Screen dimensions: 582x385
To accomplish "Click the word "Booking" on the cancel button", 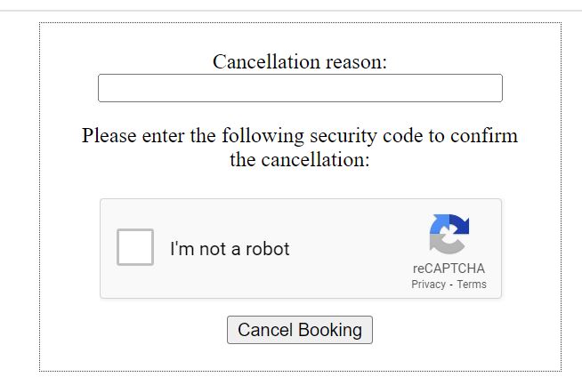I will (330, 330).
